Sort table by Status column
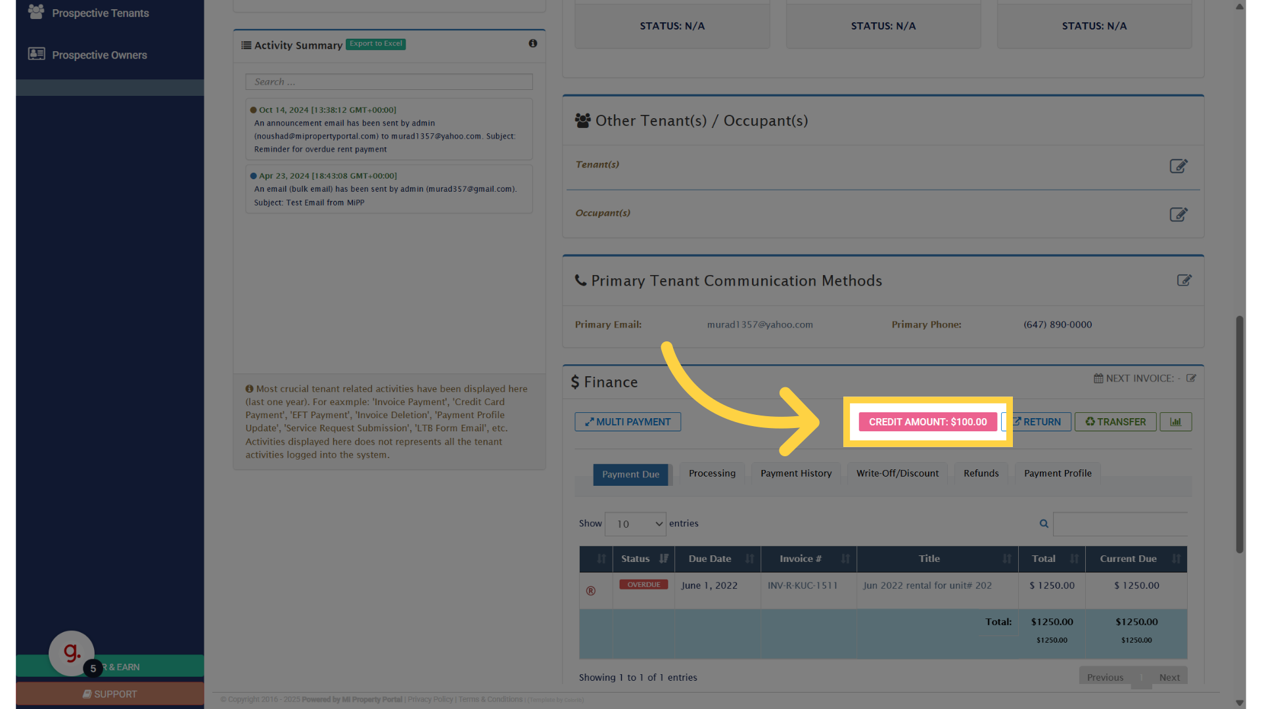This screenshot has height=709, width=1262. (x=643, y=559)
